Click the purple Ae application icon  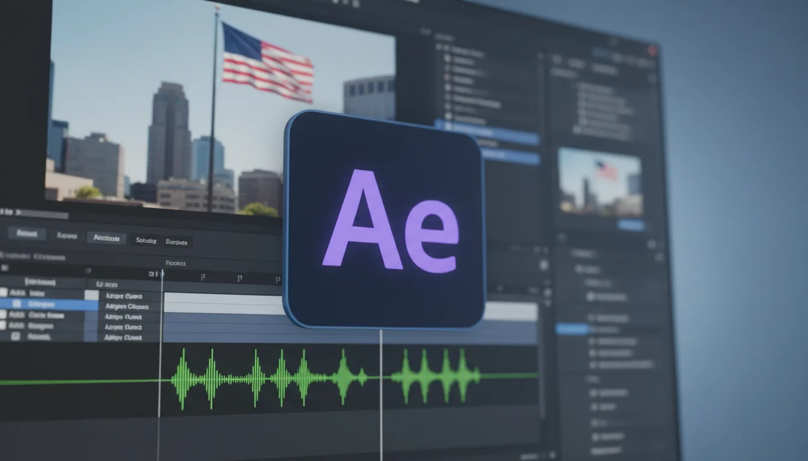[385, 222]
